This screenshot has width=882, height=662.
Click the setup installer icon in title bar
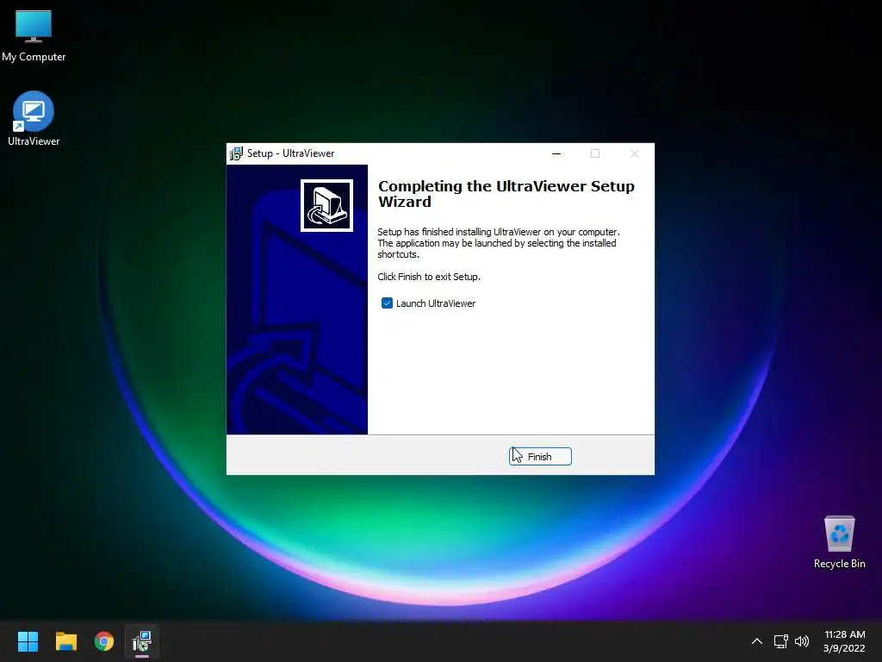click(x=236, y=153)
